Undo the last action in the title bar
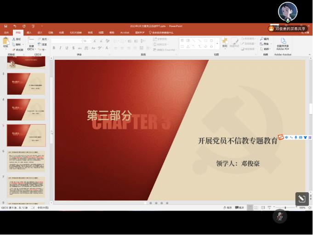This screenshot has width=313, height=235. coord(15,26)
